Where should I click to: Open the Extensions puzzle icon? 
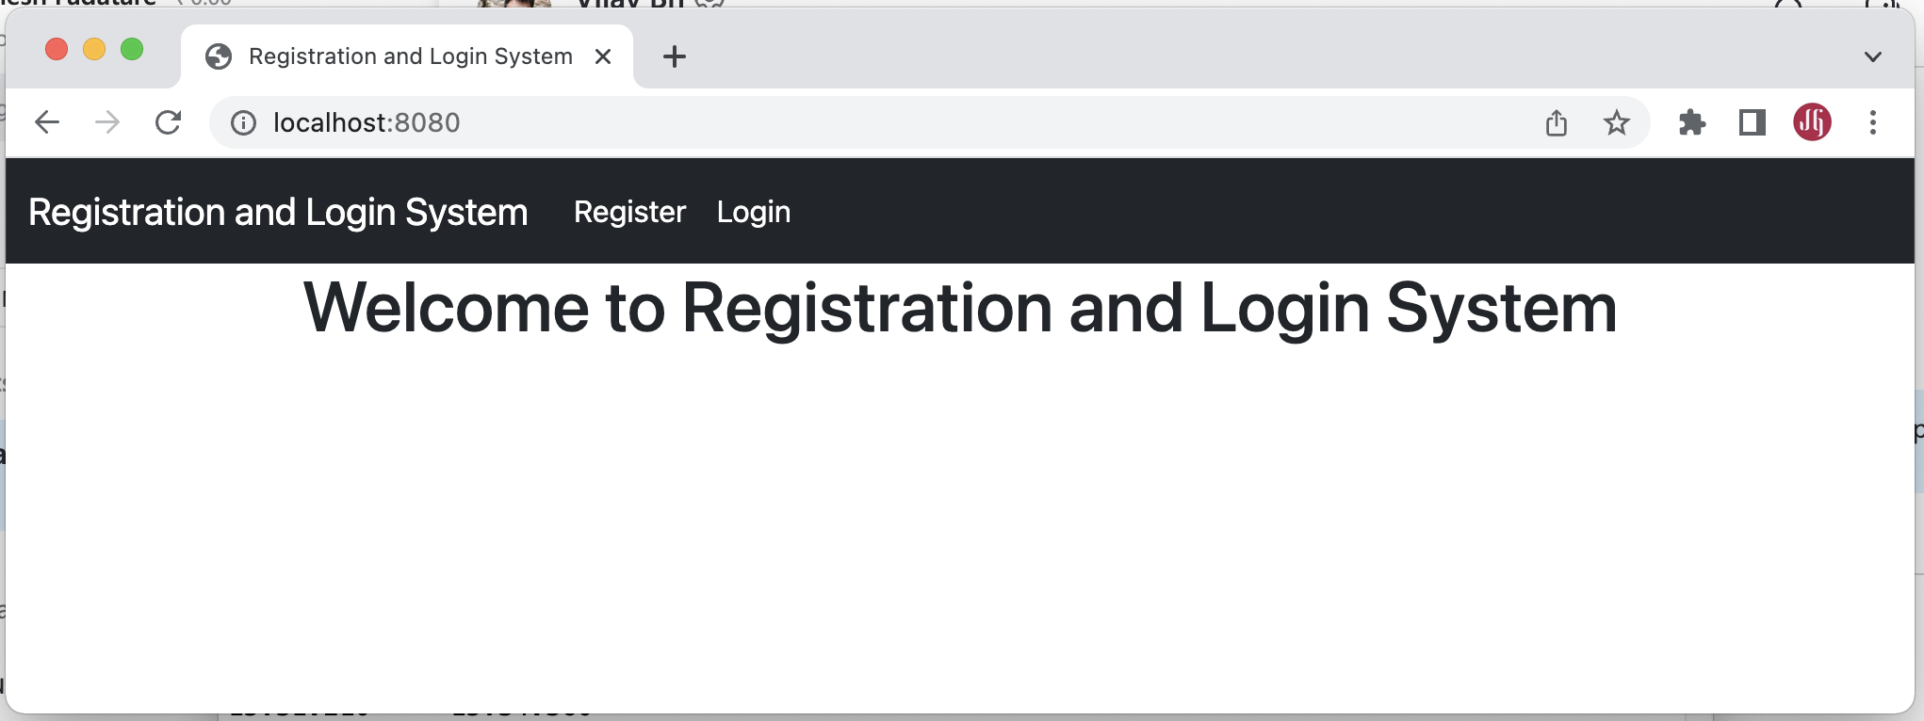(x=1692, y=122)
